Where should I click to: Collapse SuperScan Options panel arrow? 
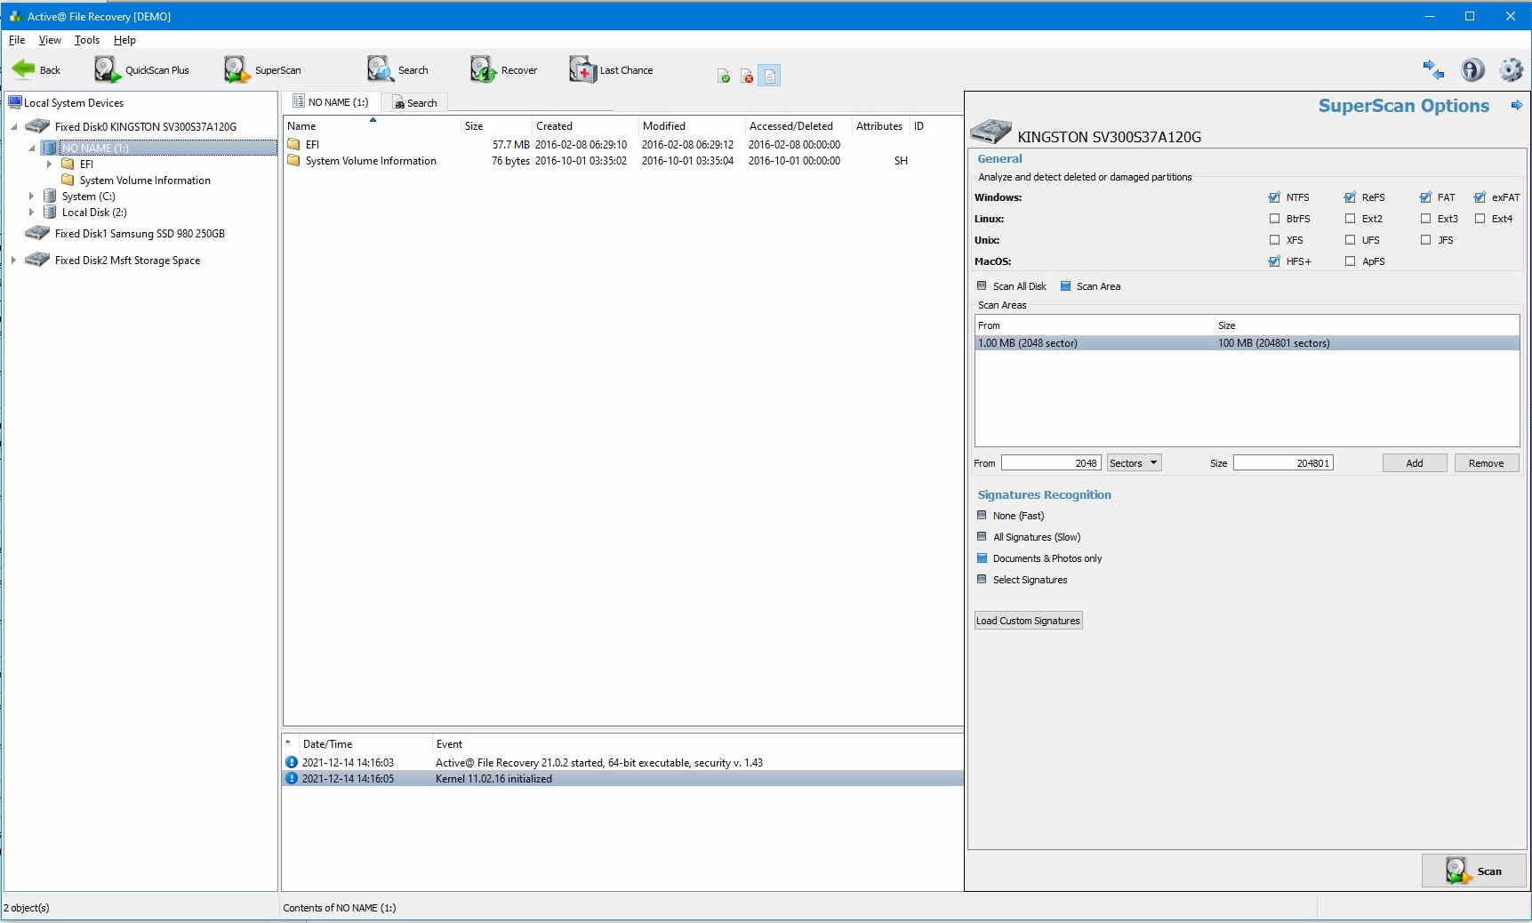(1516, 106)
